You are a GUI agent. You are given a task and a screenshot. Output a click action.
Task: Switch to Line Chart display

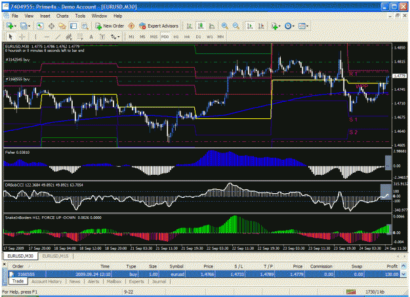pyautogui.click(x=212, y=26)
